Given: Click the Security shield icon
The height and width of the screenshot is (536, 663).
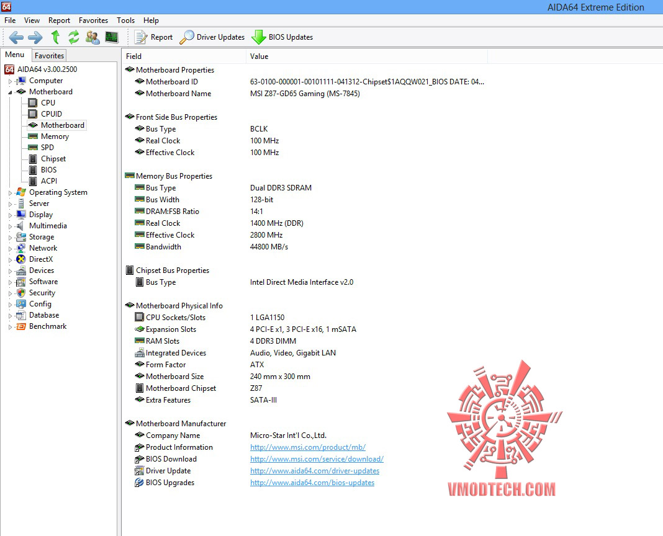Looking at the screenshot, I should [21, 293].
